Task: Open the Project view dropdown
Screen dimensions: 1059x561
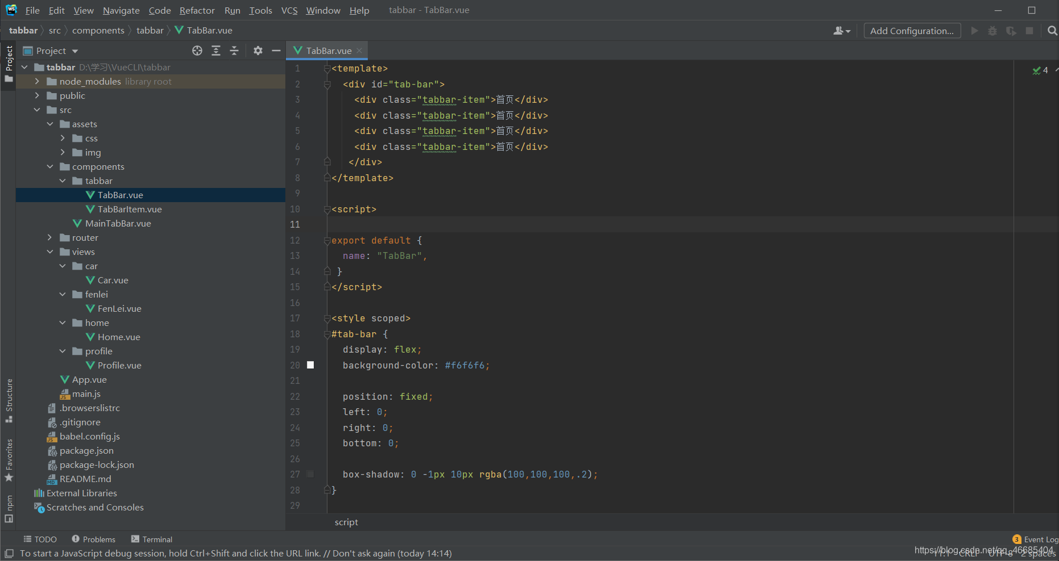Action: [51, 51]
